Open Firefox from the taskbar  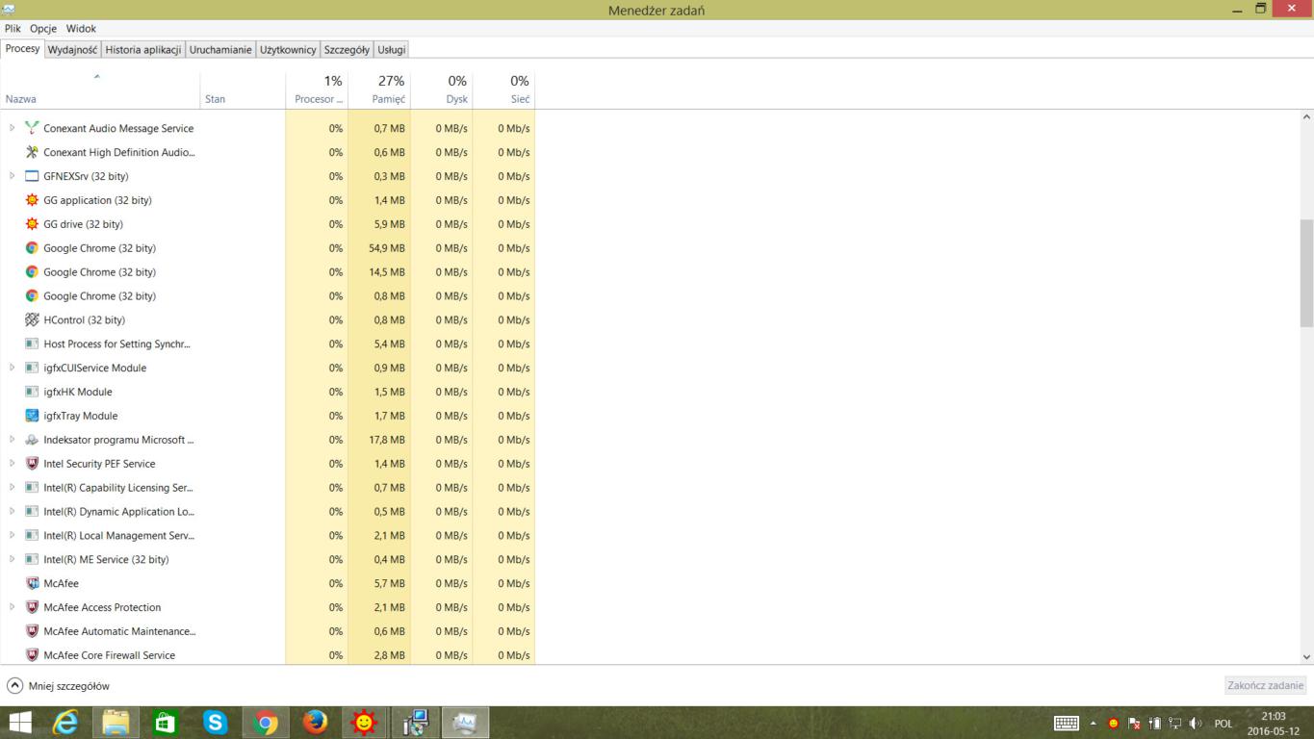click(x=315, y=723)
